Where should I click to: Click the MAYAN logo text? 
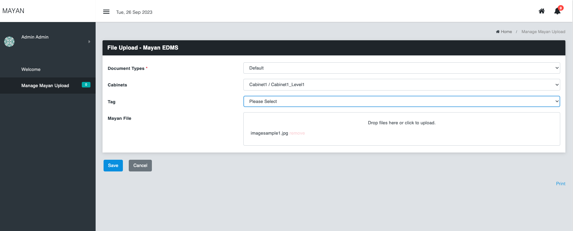[13, 11]
